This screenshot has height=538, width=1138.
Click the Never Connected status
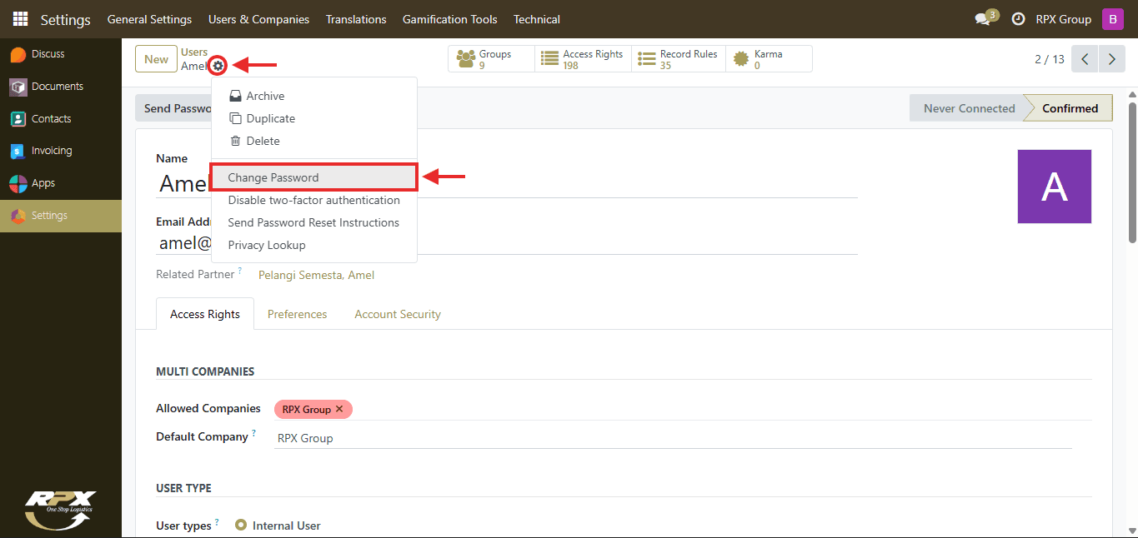(x=969, y=108)
